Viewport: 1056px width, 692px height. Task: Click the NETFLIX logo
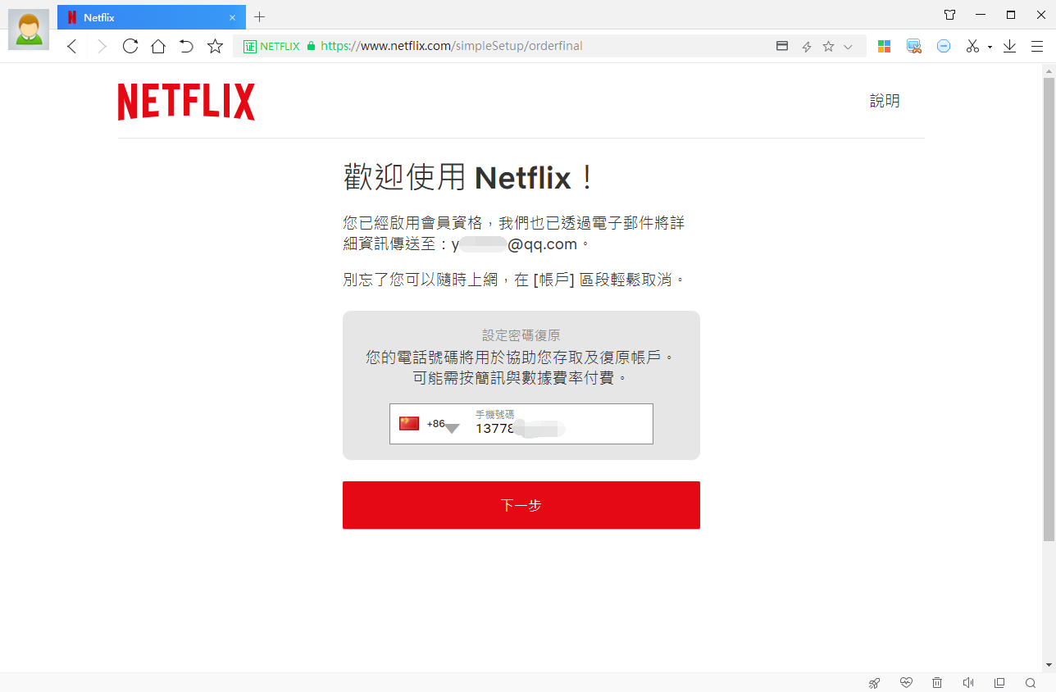tap(186, 102)
